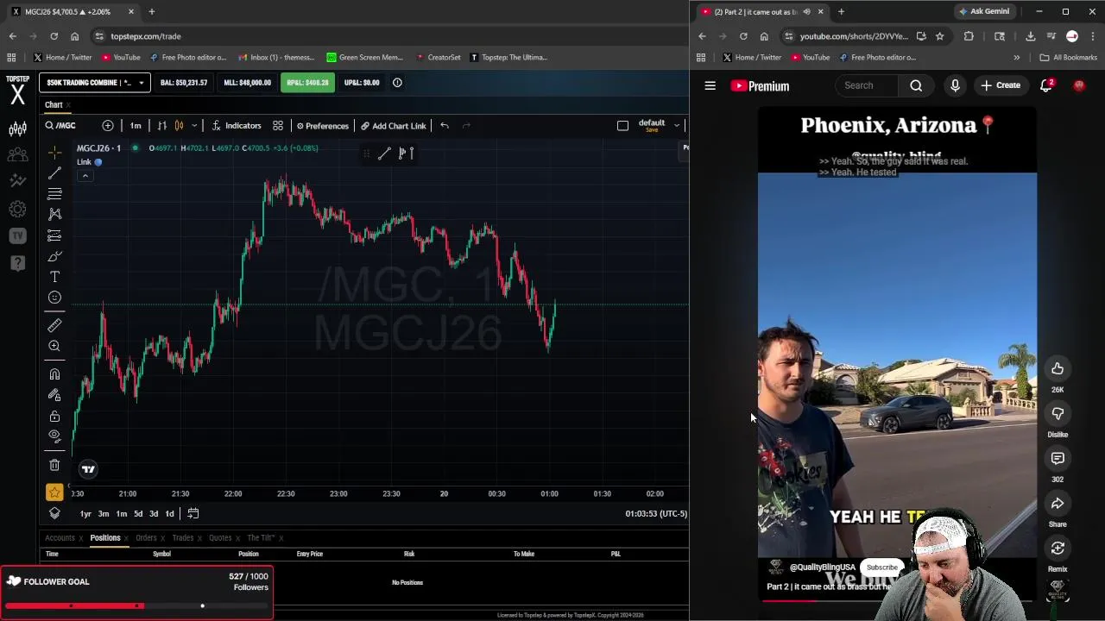The width and height of the screenshot is (1105, 621).
Task: Open the TV icon in TopstepX sidebar
Action: click(17, 235)
